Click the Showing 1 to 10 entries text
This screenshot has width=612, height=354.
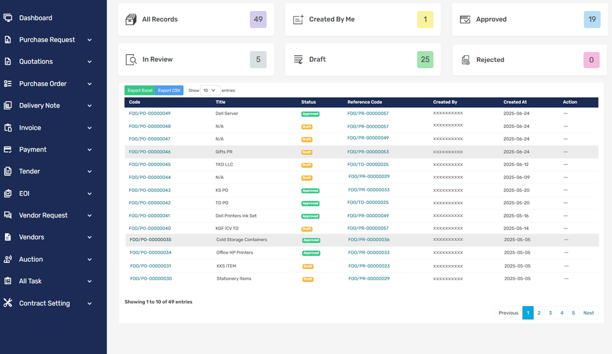(158, 302)
